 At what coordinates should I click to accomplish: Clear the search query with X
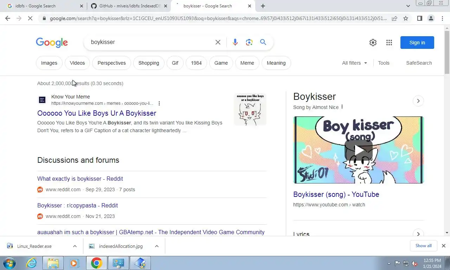(218, 42)
